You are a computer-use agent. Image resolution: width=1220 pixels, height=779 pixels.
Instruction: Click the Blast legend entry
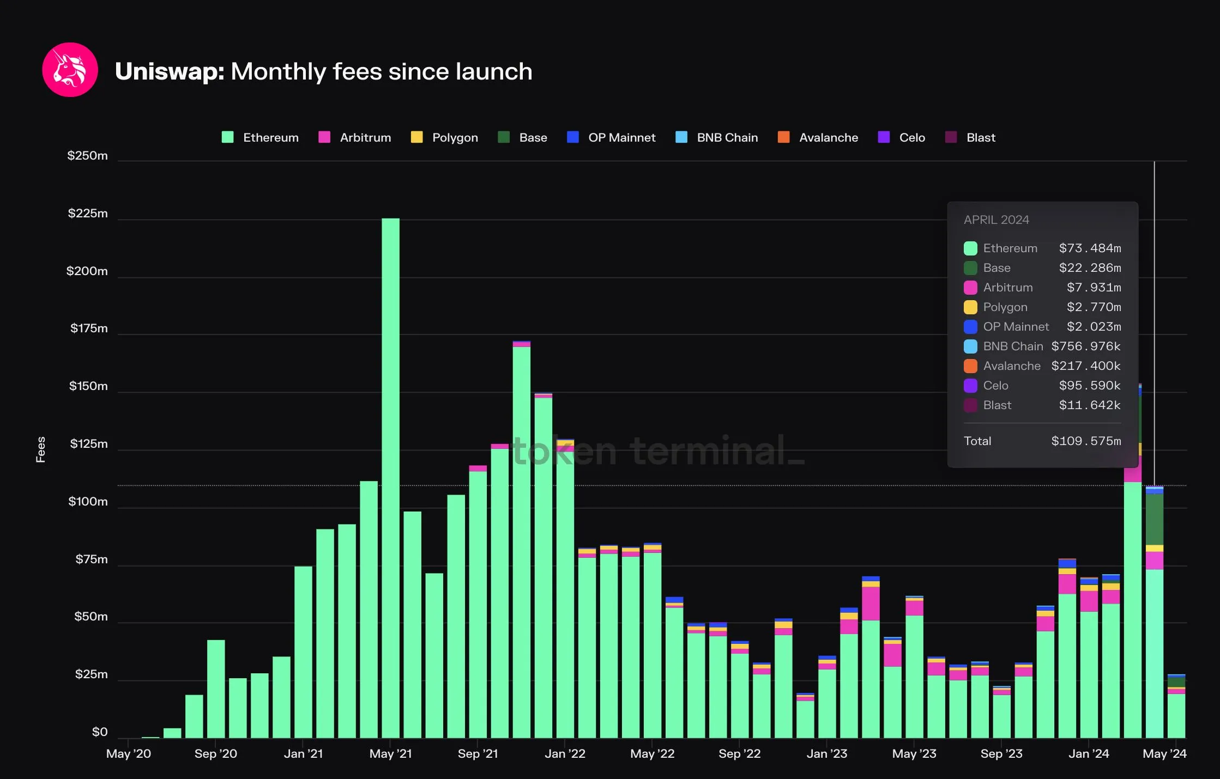[x=970, y=137]
